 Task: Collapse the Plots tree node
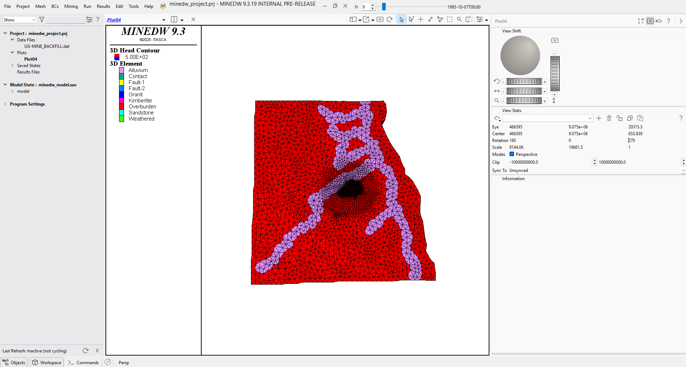coord(12,52)
